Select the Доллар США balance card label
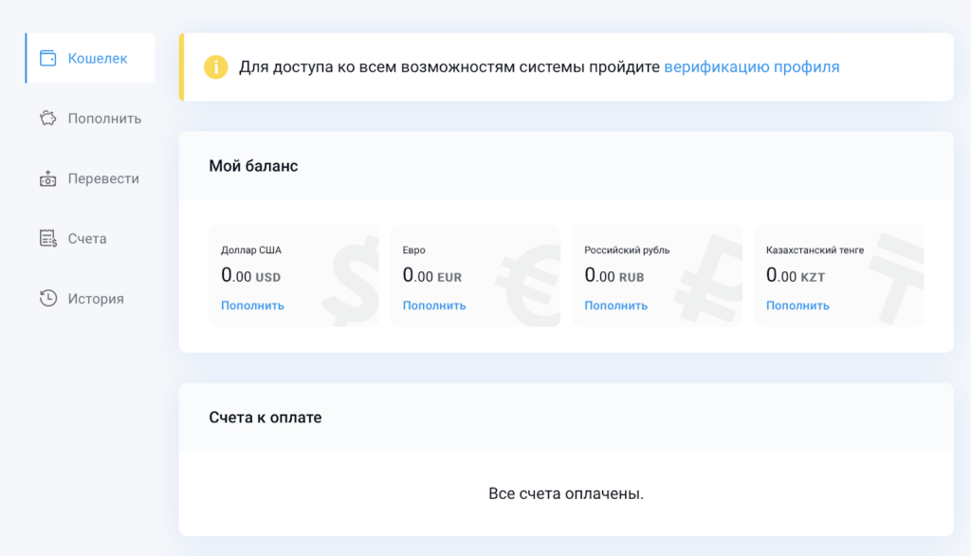Screen dimensions: 971x556 pyautogui.click(x=250, y=250)
